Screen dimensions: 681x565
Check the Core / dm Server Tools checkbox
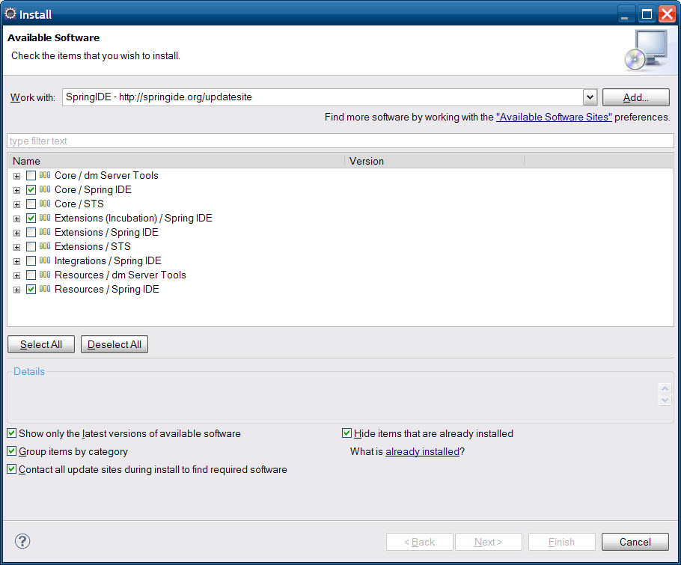[x=31, y=175]
